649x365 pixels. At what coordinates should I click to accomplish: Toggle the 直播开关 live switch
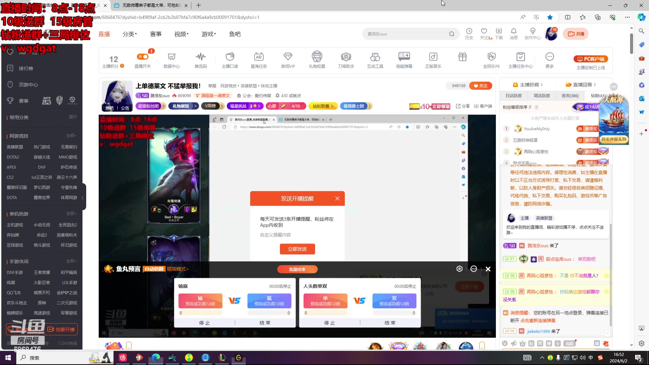[x=143, y=57]
